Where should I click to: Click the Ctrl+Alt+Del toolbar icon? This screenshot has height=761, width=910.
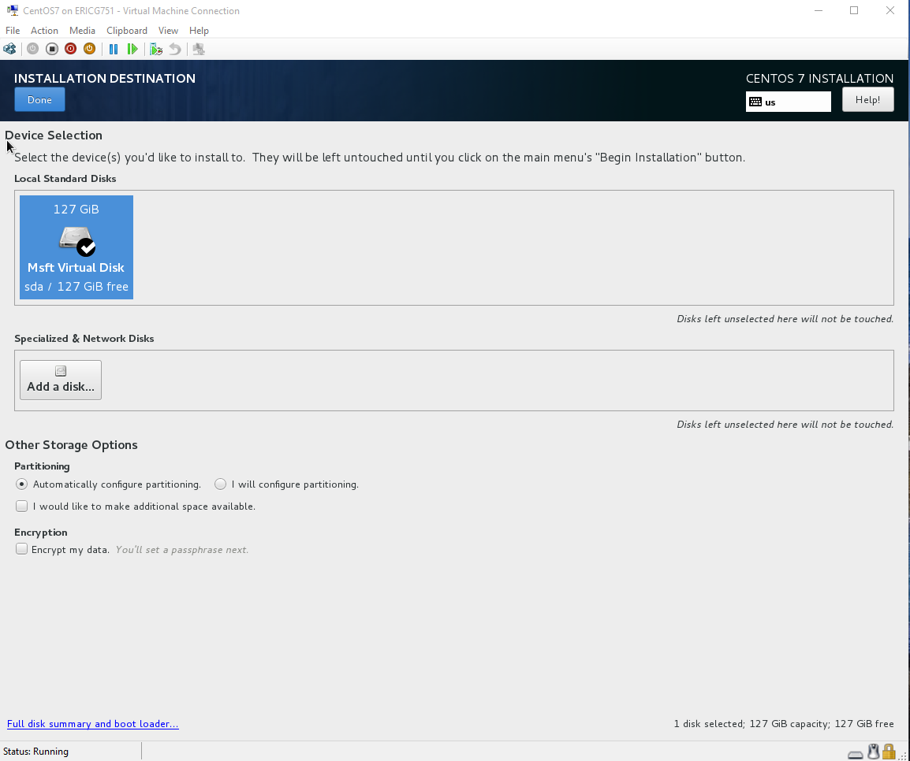(10, 50)
